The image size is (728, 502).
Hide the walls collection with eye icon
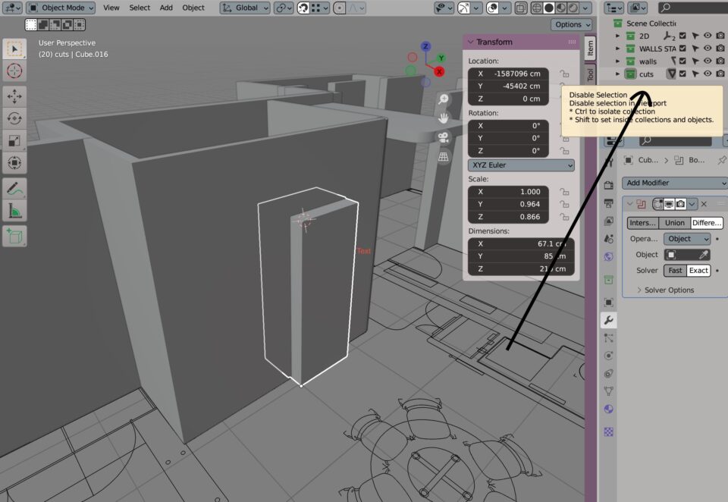(708, 61)
